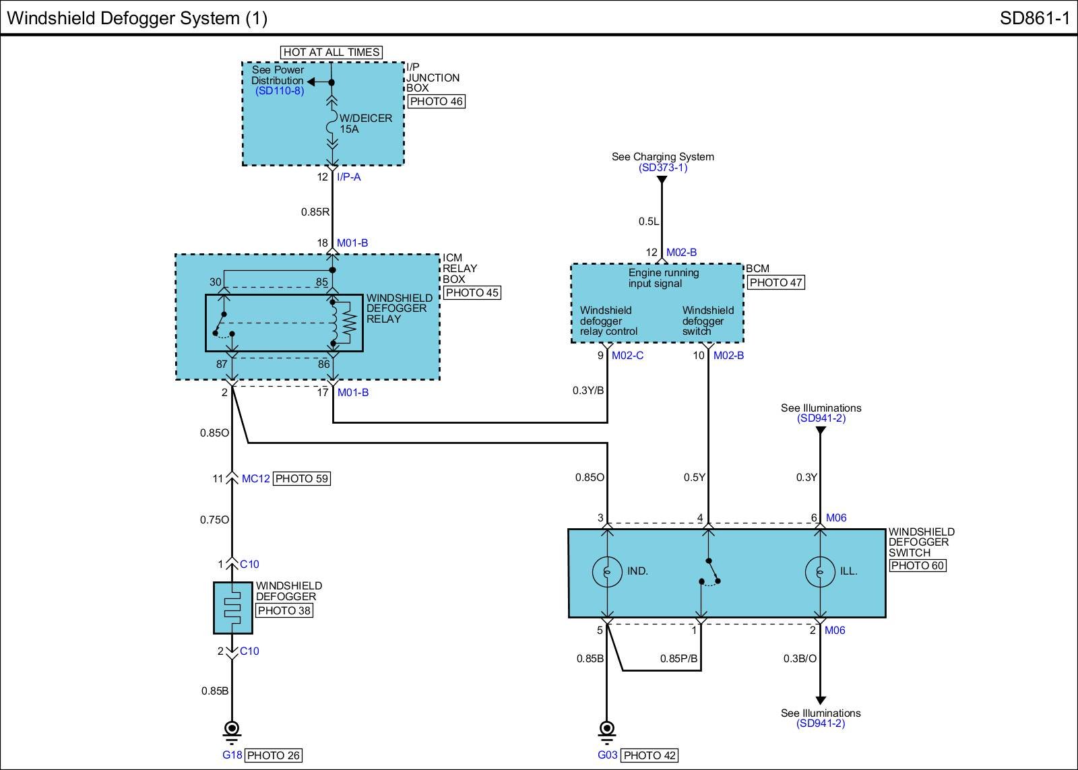This screenshot has width=1078, height=770.
Task: Click the G18 ground symbol
Action: click(x=232, y=730)
